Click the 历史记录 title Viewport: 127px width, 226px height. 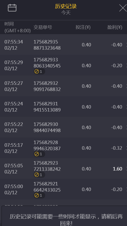click(66, 6)
